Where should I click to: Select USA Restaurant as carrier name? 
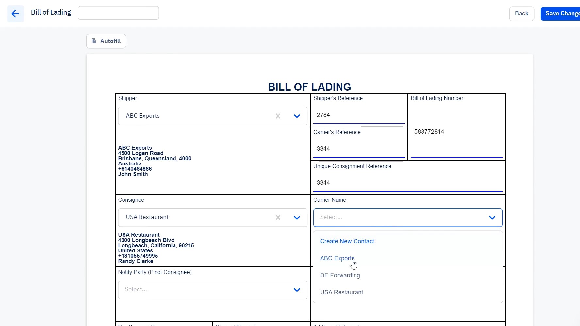341,292
